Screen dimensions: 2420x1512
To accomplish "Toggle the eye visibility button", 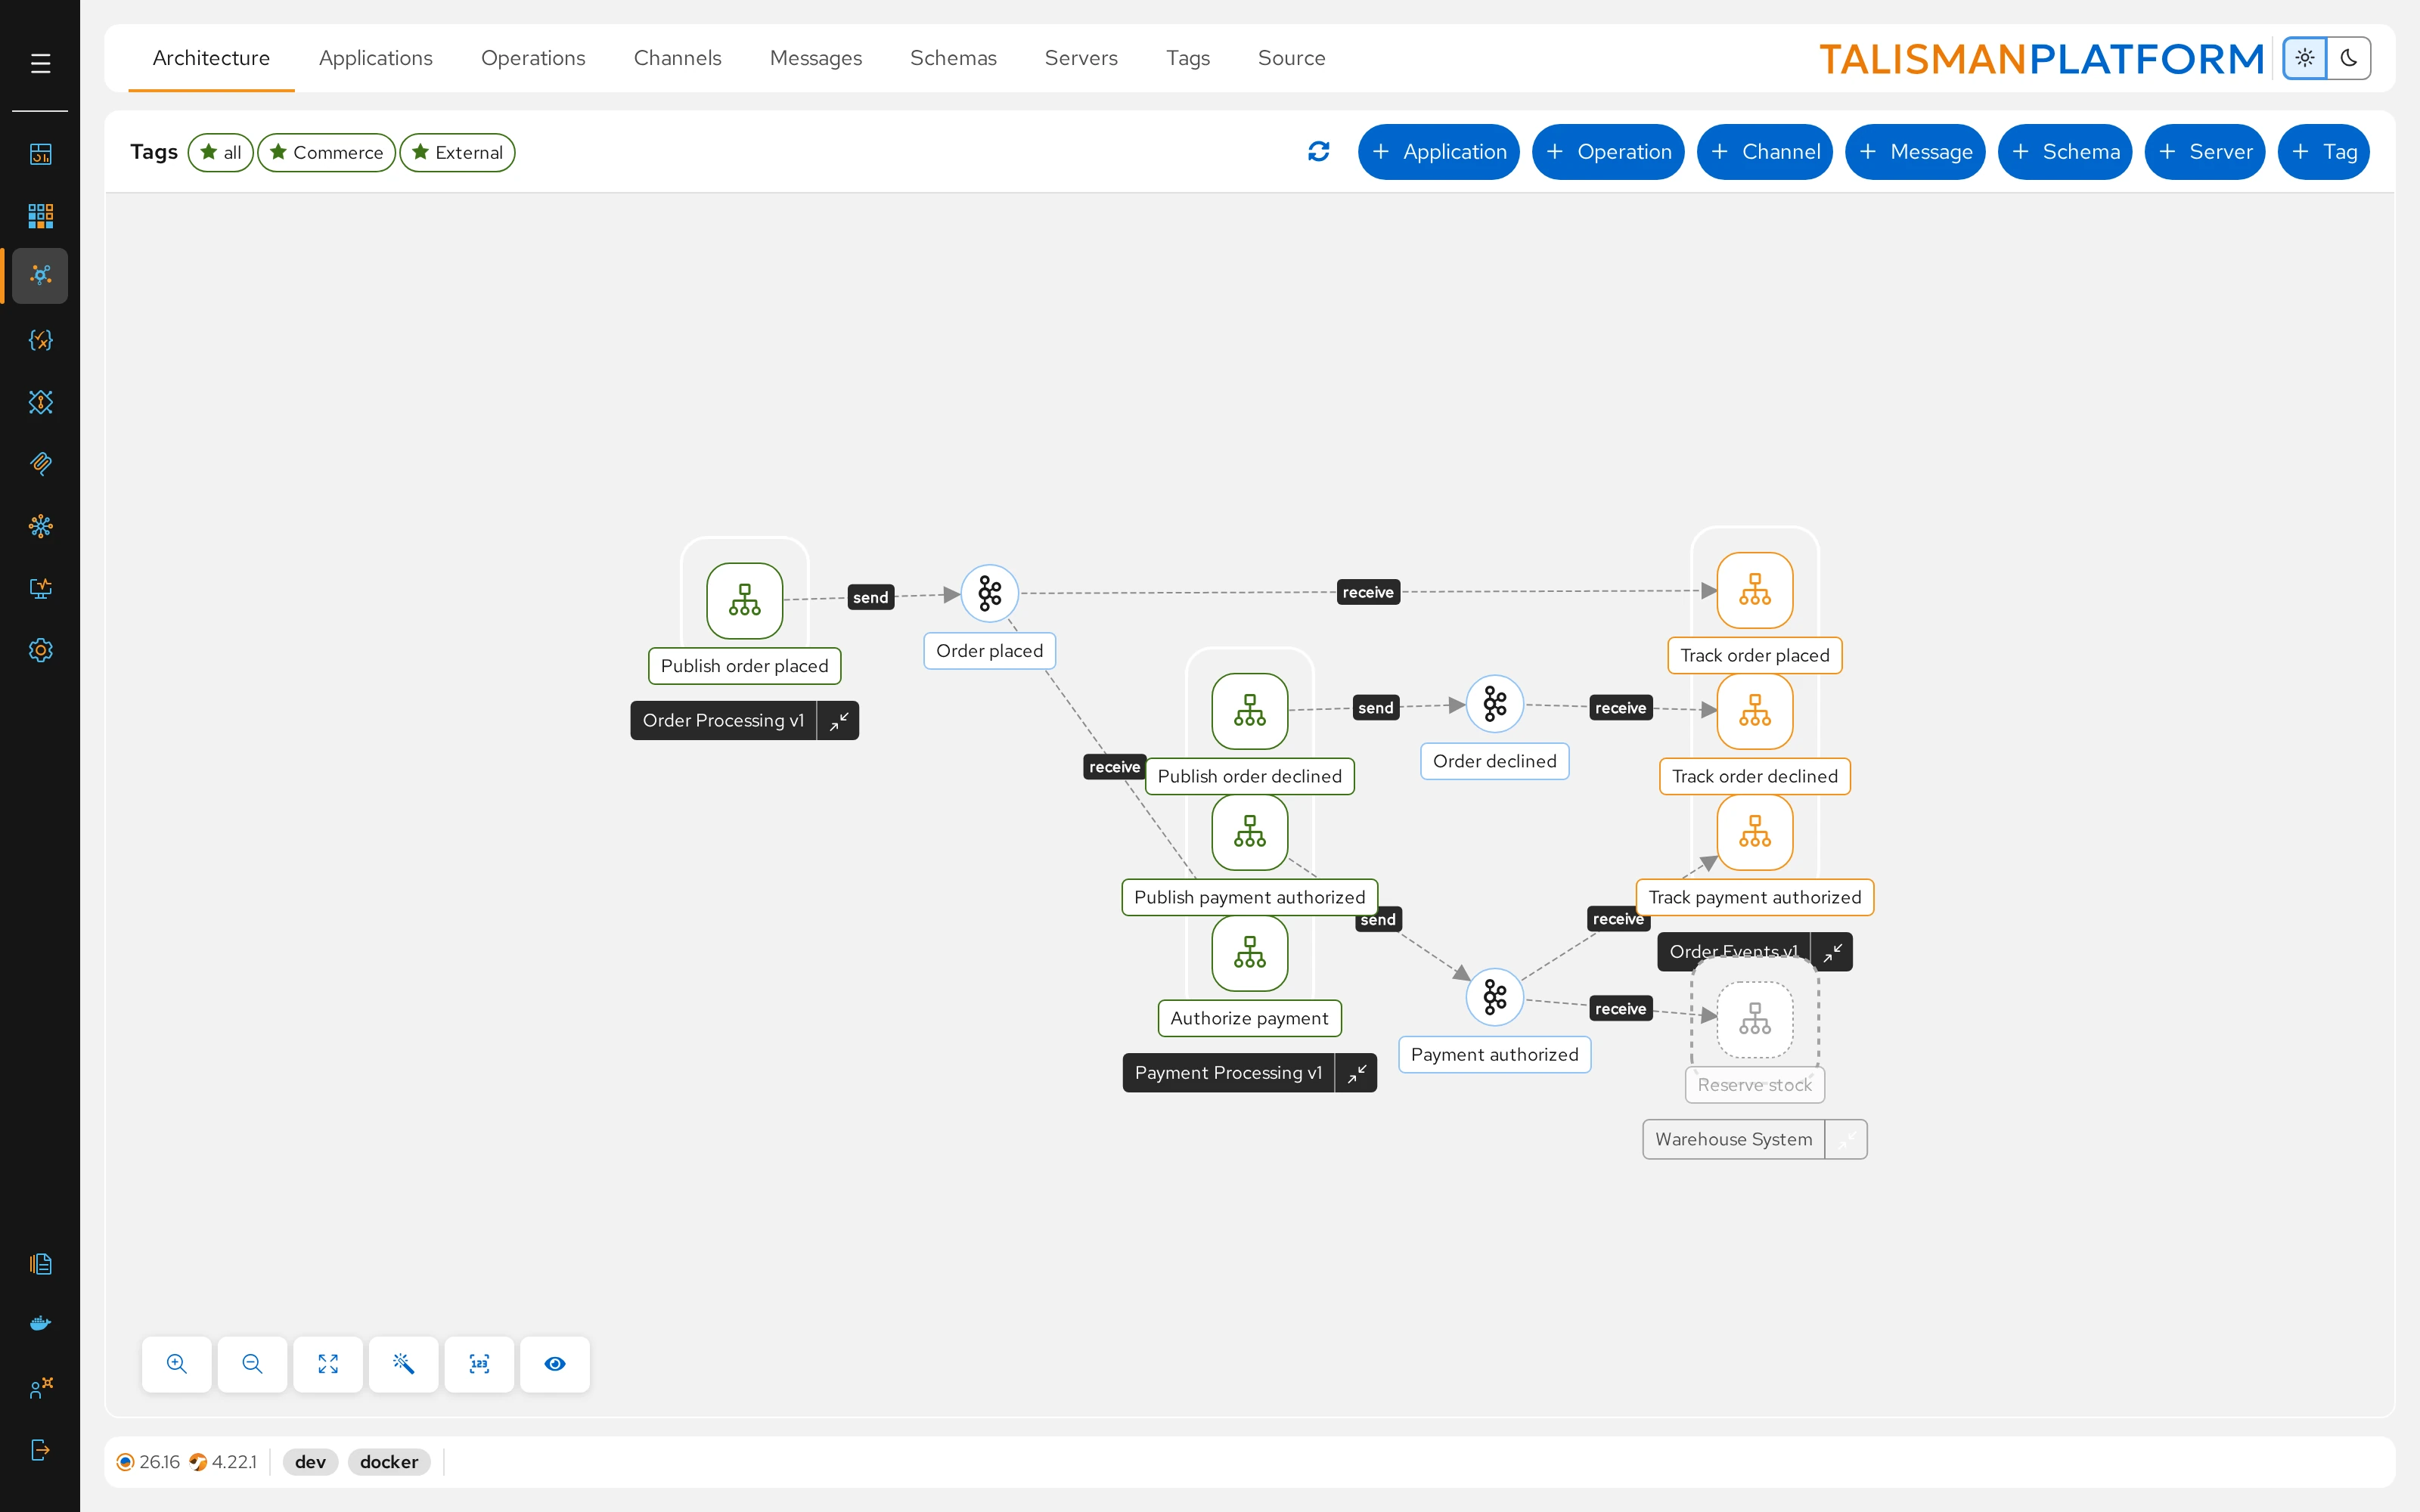I will point(555,1364).
